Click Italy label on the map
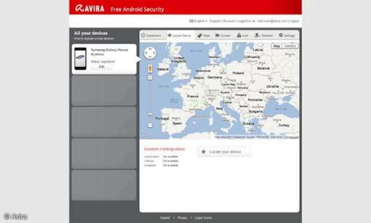The image size is (371, 223). (x=220, y=108)
